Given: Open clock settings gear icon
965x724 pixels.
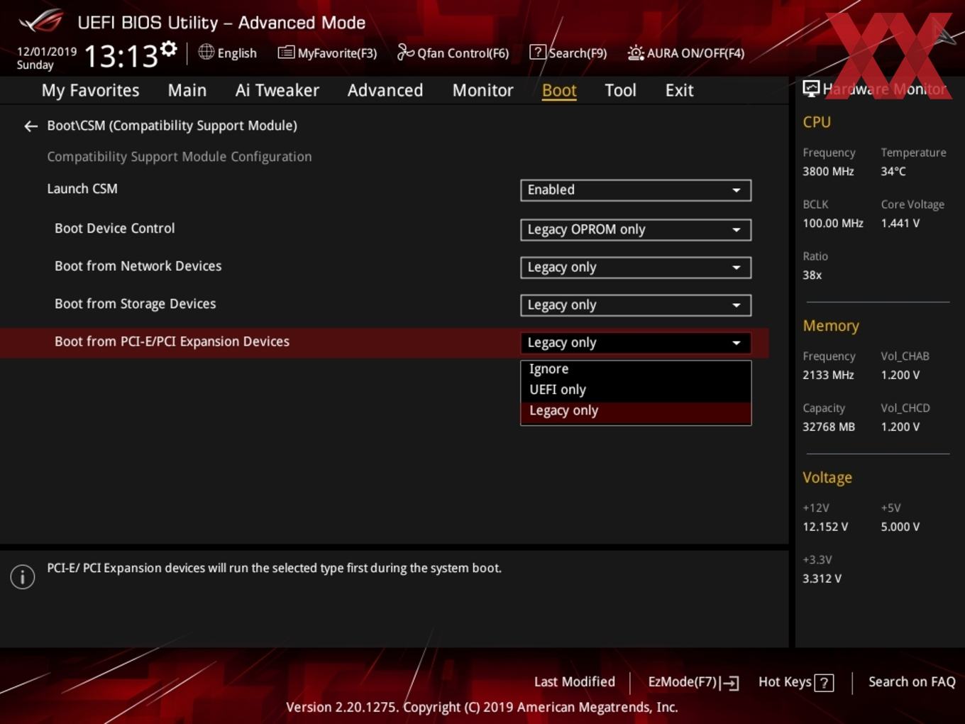Looking at the screenshot, I should coord(168,48).
